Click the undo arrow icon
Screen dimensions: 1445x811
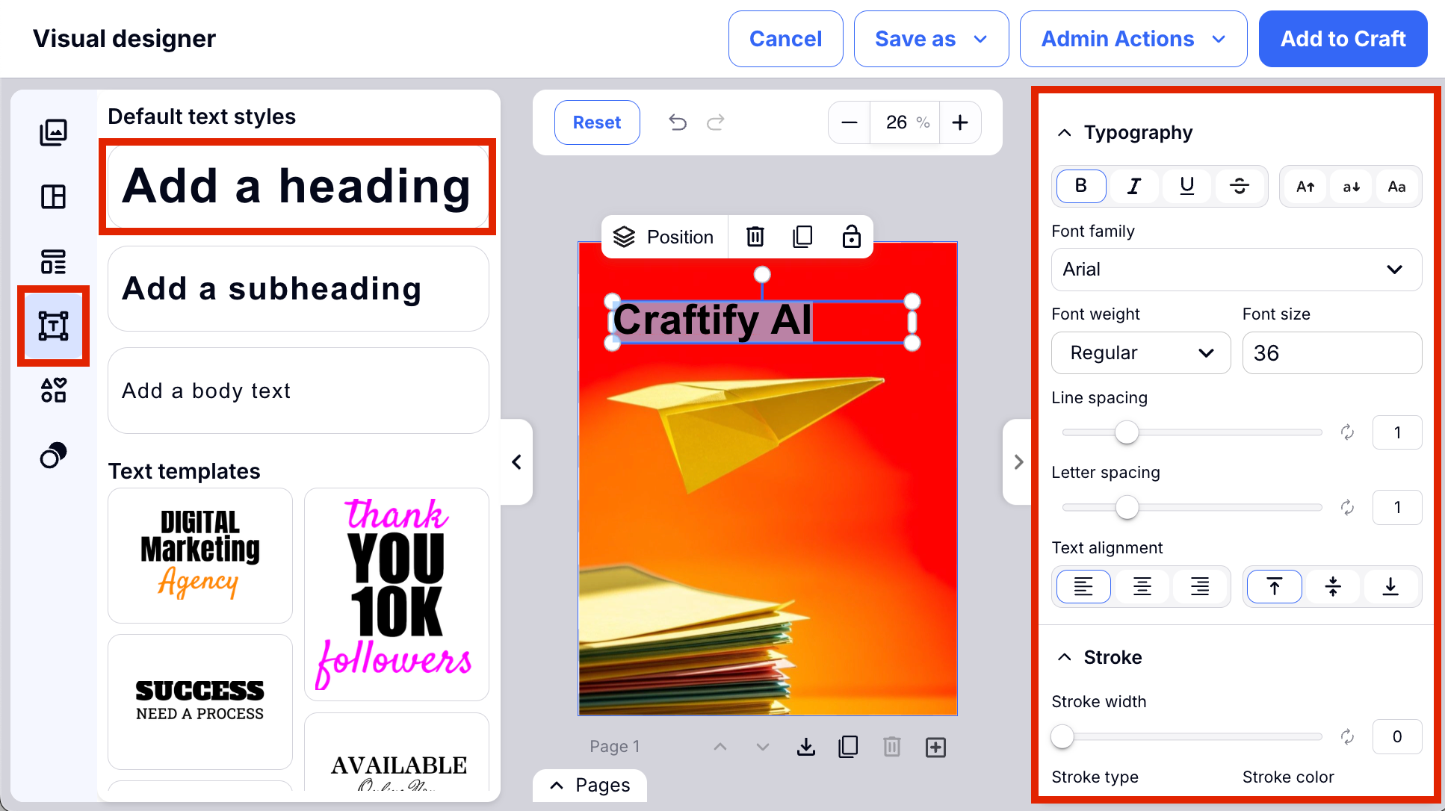pos(678,122)
